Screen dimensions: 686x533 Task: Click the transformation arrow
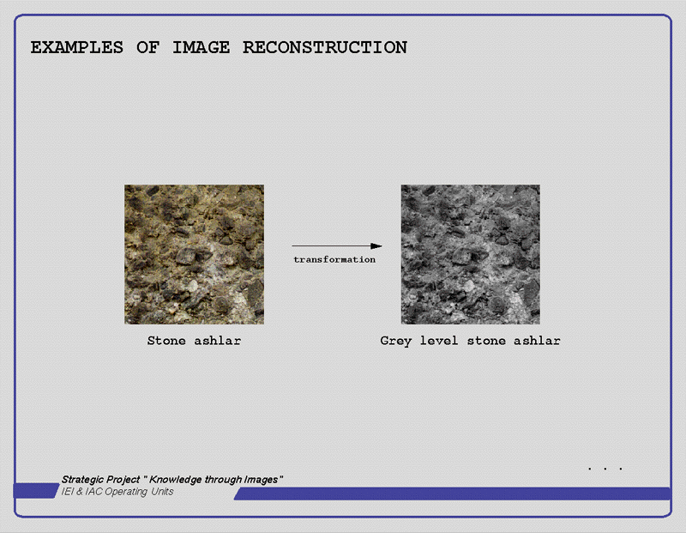tap(337, 245)
